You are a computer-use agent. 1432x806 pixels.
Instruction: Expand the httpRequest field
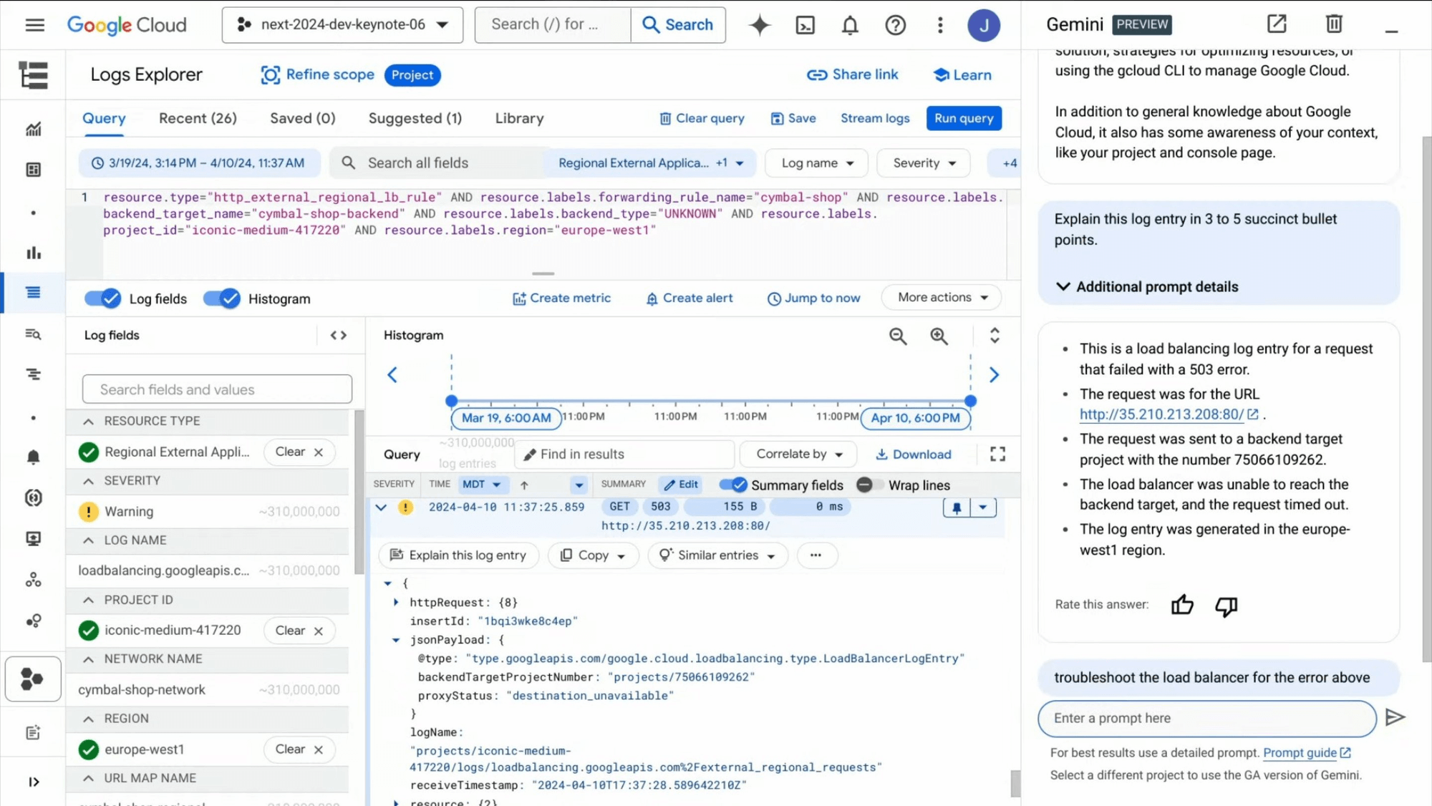pyautogui.click(x=396, y=602)
